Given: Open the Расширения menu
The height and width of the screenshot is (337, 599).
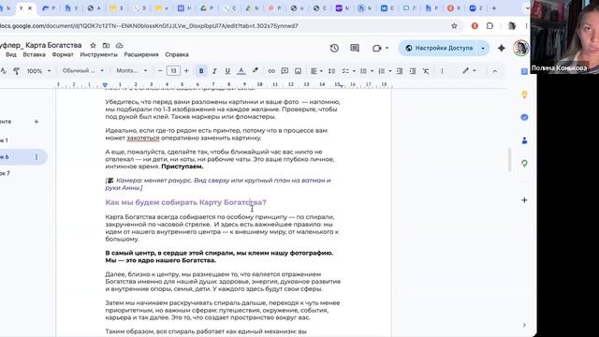Looking at the screenshot, I should (141, 54).
